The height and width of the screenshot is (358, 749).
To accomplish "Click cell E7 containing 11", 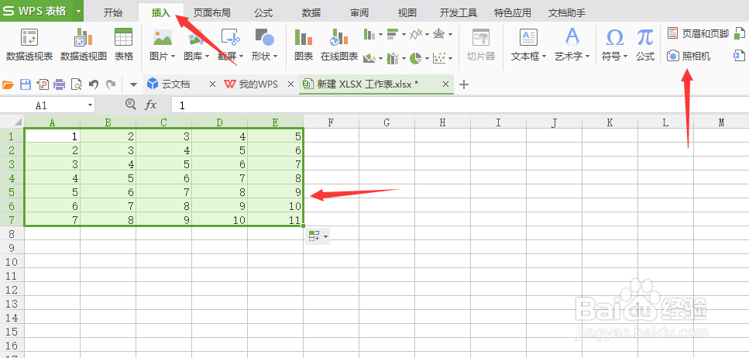I will coord(276,220).
